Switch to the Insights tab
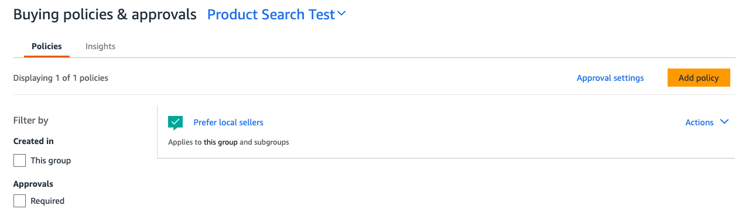The height and width of the screenshot is (219, 749). (100, 46)
